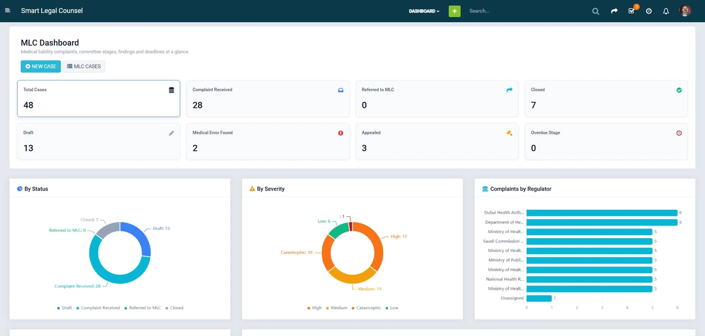705x336 pixels.
Task: Toggle Referred to MLC in status legend
Action: [x=143, y=308]
